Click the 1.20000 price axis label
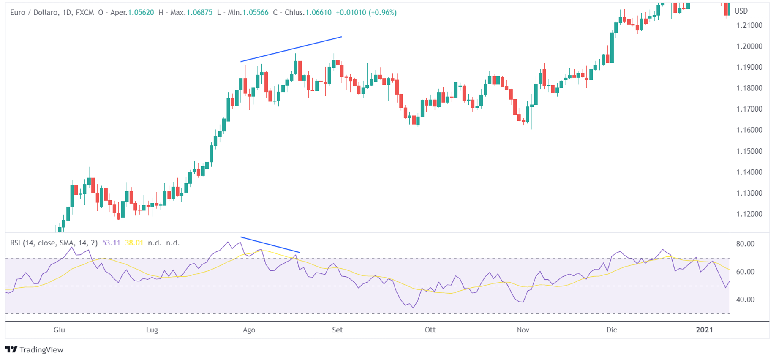This screenshot has width=776, height=357. (x=749, y=46)
